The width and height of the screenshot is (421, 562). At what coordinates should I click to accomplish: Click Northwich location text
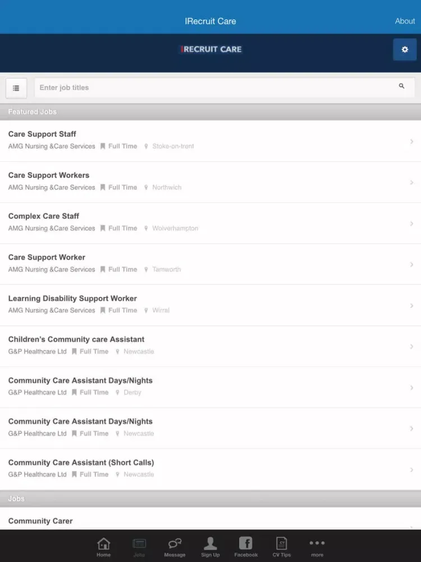click(x=167, y=188)
